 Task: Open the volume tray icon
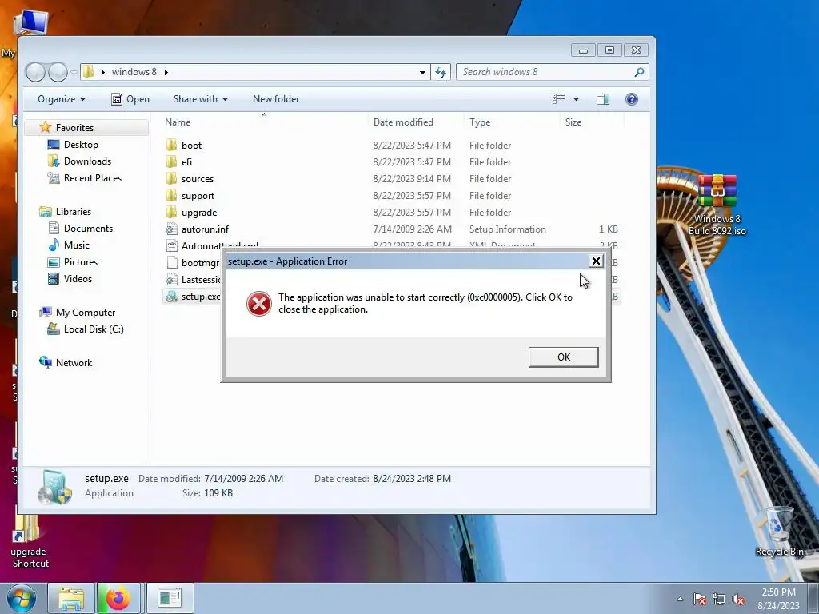(738, 599)
